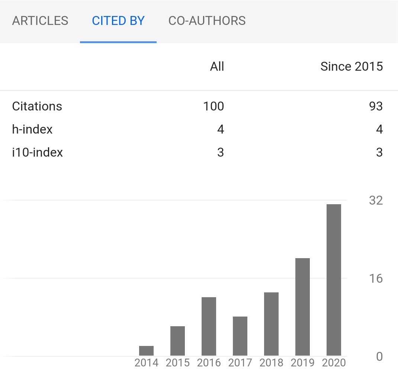The height and width of the screenshot is (369, 398).
Task: Click the total citations value 100
Action: tap(214, 106)
